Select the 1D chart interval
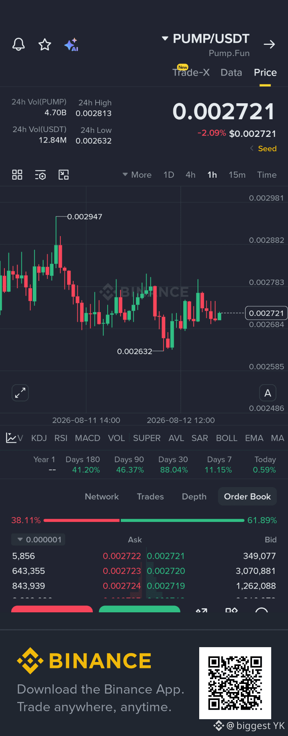 (x=169, y=175)
